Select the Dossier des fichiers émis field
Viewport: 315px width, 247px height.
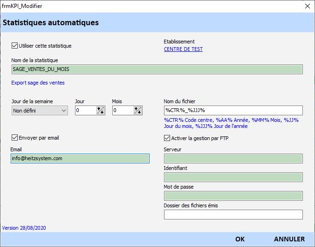(x=233, y=215)
